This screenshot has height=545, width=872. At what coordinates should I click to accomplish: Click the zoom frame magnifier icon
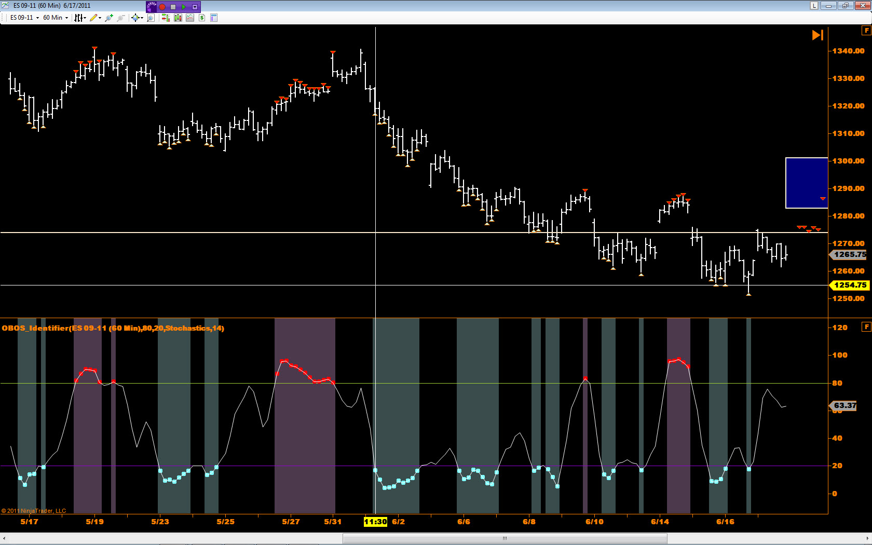click(151, 18)
